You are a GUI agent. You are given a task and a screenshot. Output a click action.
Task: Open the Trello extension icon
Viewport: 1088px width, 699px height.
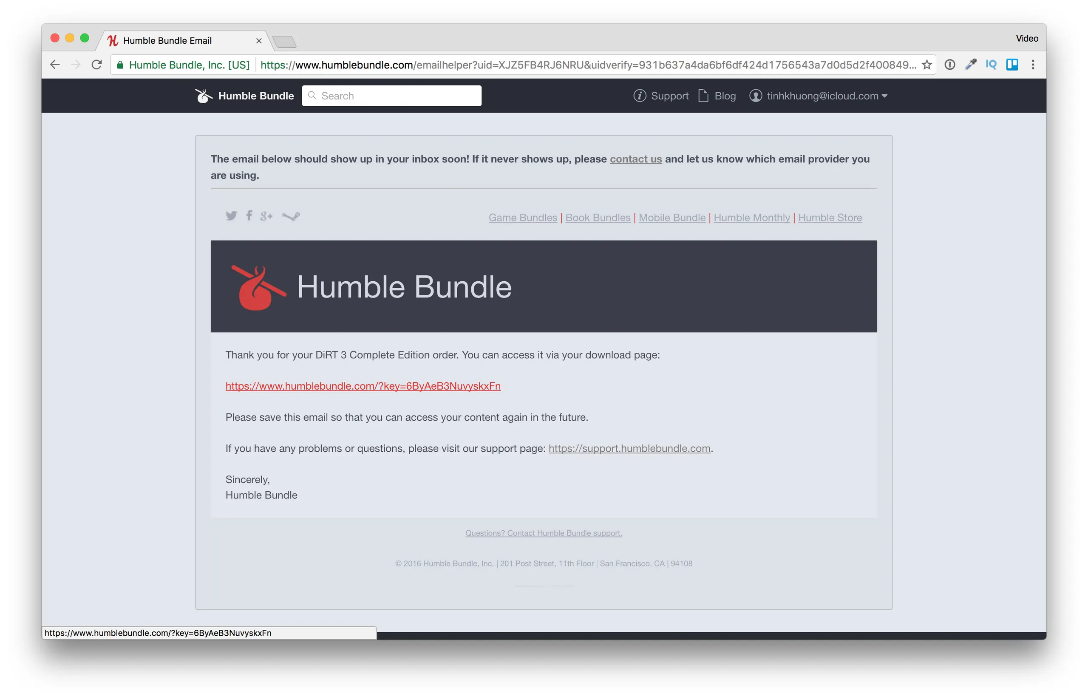(x=1012, y=65)
